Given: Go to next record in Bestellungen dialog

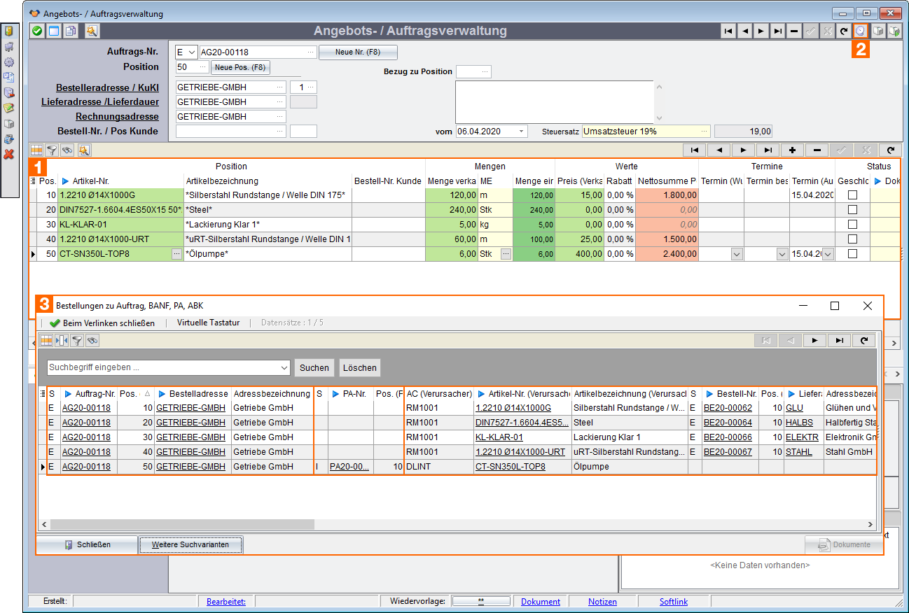Looking at the screenshot, I should pos(814,340).
